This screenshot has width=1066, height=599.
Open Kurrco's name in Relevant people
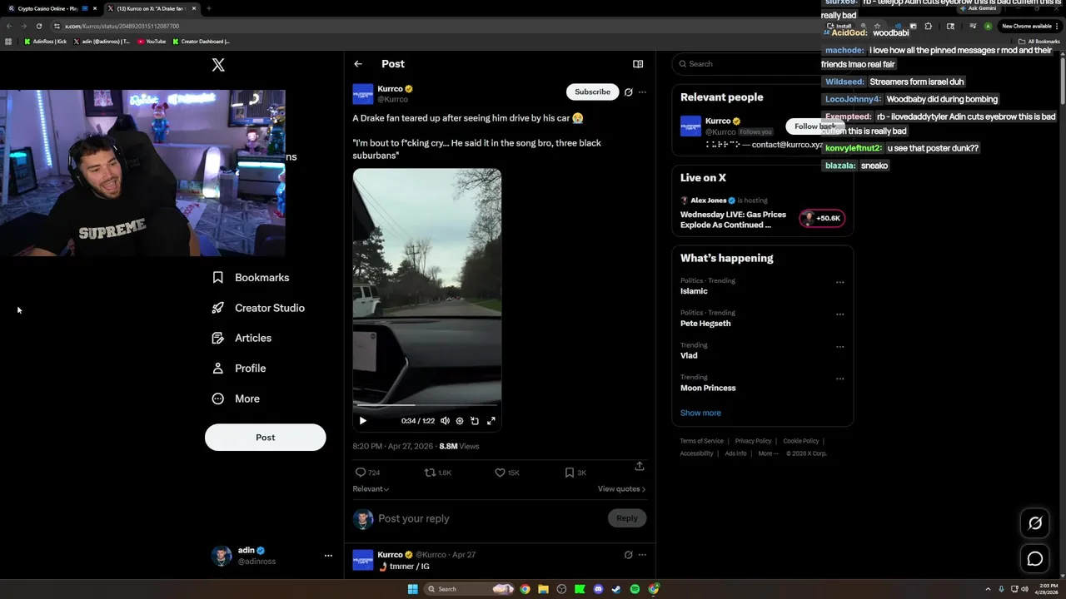(718, 121)
